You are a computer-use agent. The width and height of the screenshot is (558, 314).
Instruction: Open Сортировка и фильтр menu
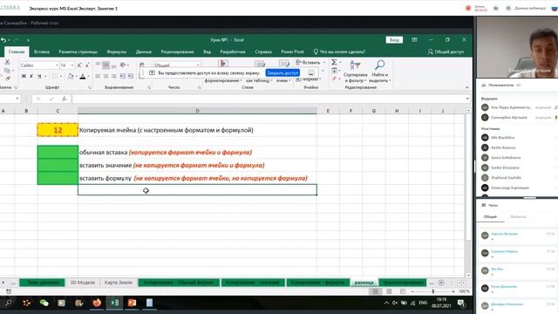coord(355,72)
